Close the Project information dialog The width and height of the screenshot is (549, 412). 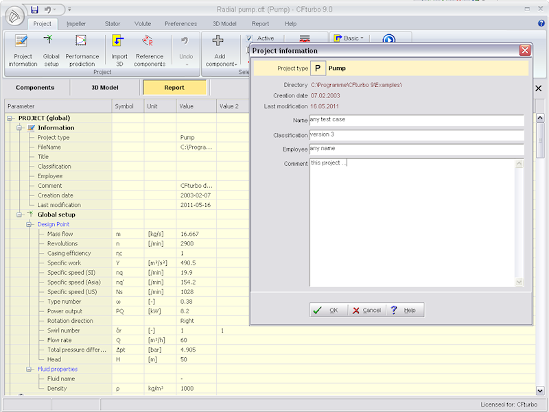(525, 50)
